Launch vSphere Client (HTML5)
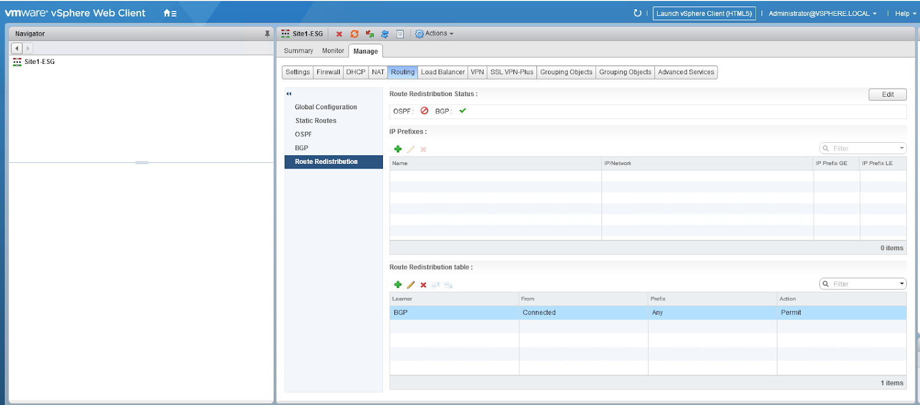Image resolution: width=920 pixels, height=405 pixels. coord(704,13)
